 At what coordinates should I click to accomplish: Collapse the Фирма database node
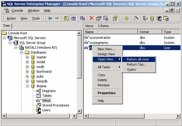pos(27,86)
